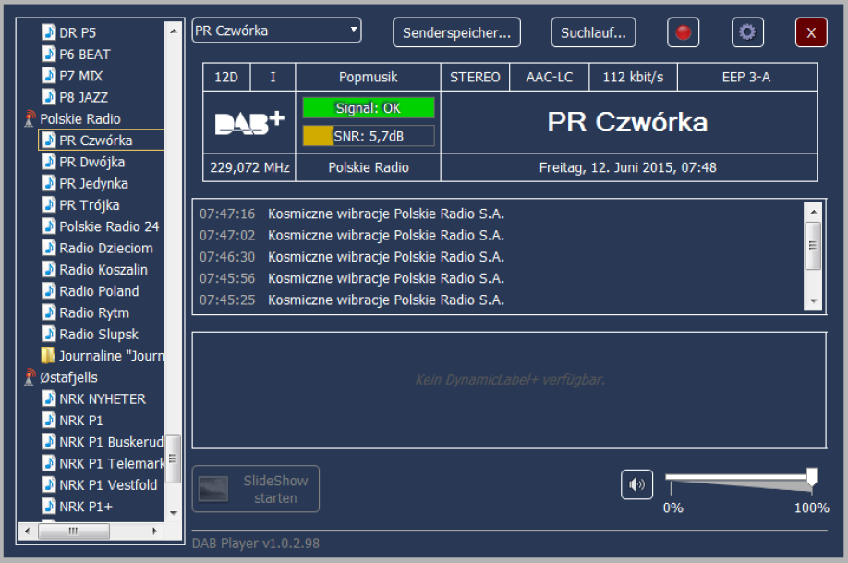Click the music note icon beside NRK NYHETER
This screenshot has width=848, height=563.
(x=49, y=399)
